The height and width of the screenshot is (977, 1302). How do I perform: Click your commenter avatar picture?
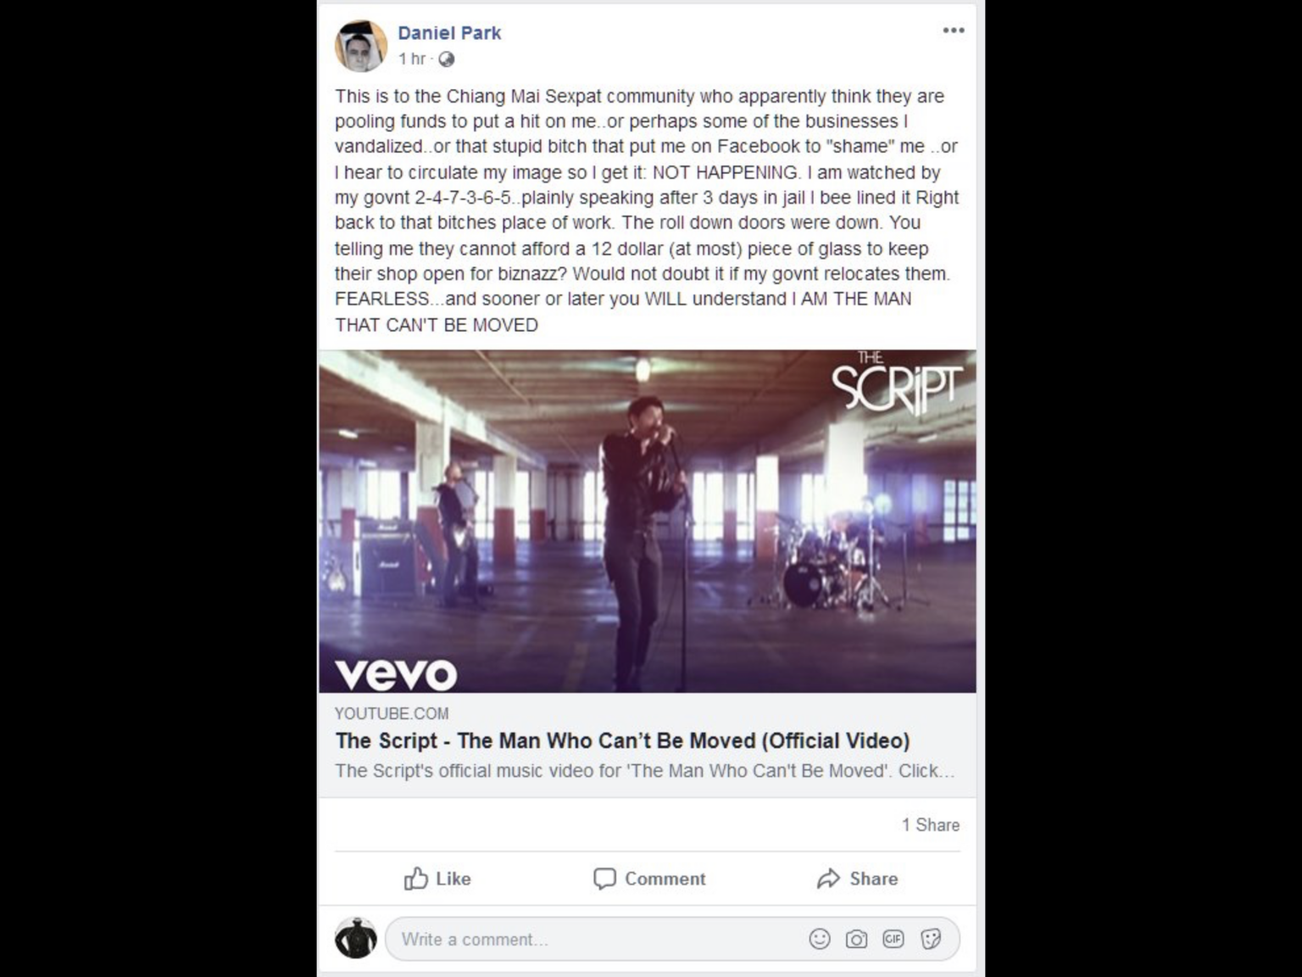355,938
